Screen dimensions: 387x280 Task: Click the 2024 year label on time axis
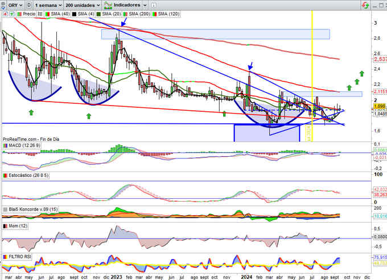click(246, 277)
